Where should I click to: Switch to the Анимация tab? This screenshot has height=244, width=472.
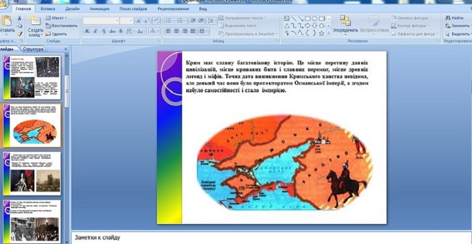[99, 9]
